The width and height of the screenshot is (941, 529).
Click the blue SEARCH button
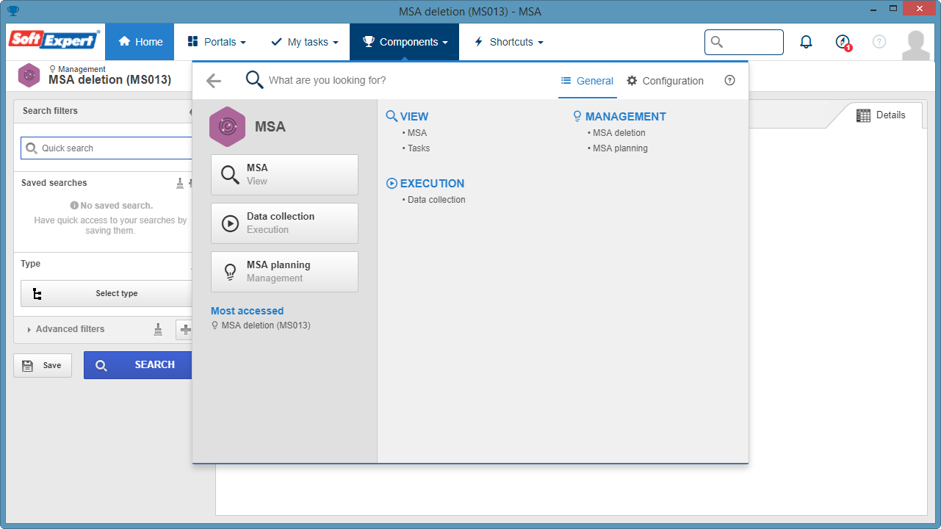click(138, 365)
